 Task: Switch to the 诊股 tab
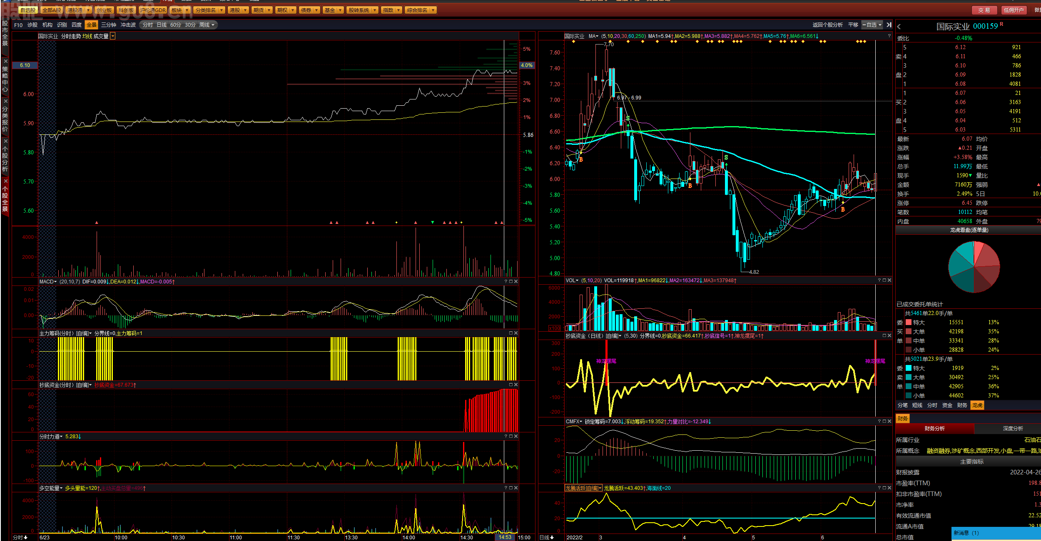32,25
